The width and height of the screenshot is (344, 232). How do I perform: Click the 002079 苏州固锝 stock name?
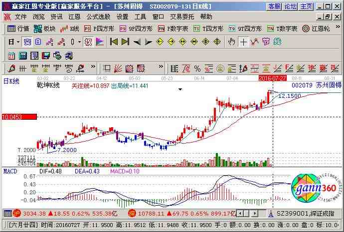[317, 85]
